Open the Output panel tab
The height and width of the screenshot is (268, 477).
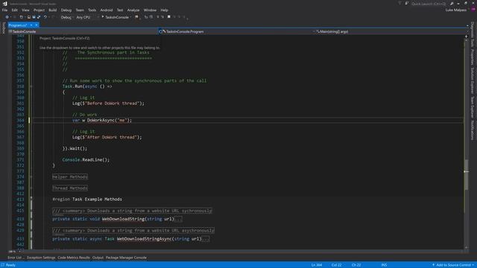[x=98, y=258]
